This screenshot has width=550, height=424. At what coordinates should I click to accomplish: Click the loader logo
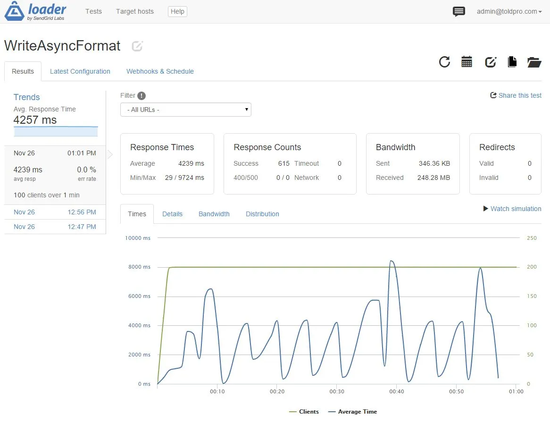pos(35,11)
